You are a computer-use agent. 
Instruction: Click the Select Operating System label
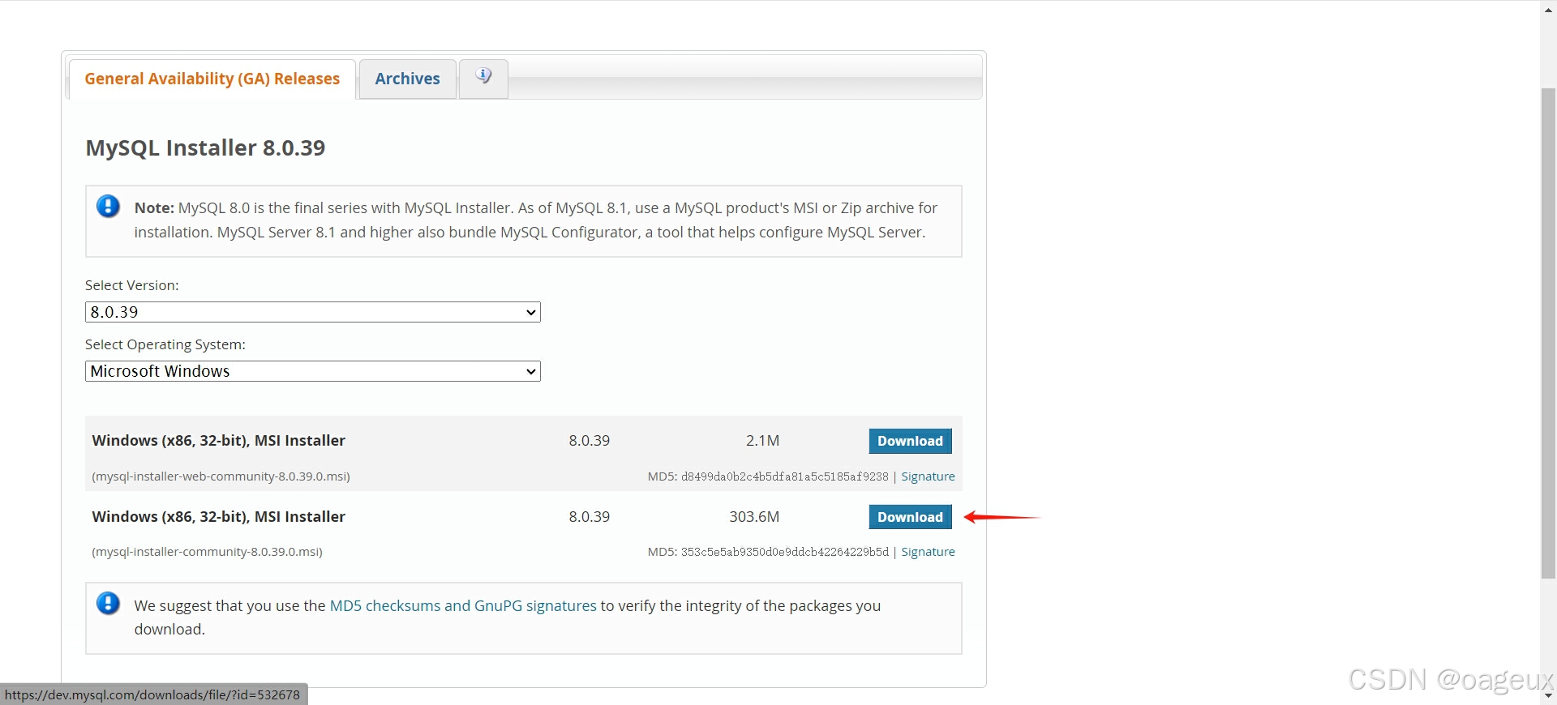tap(165, 344)
